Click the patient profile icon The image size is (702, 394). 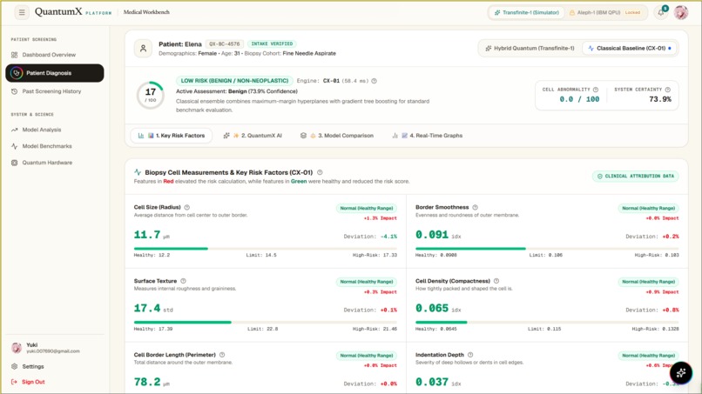point(143,49)
